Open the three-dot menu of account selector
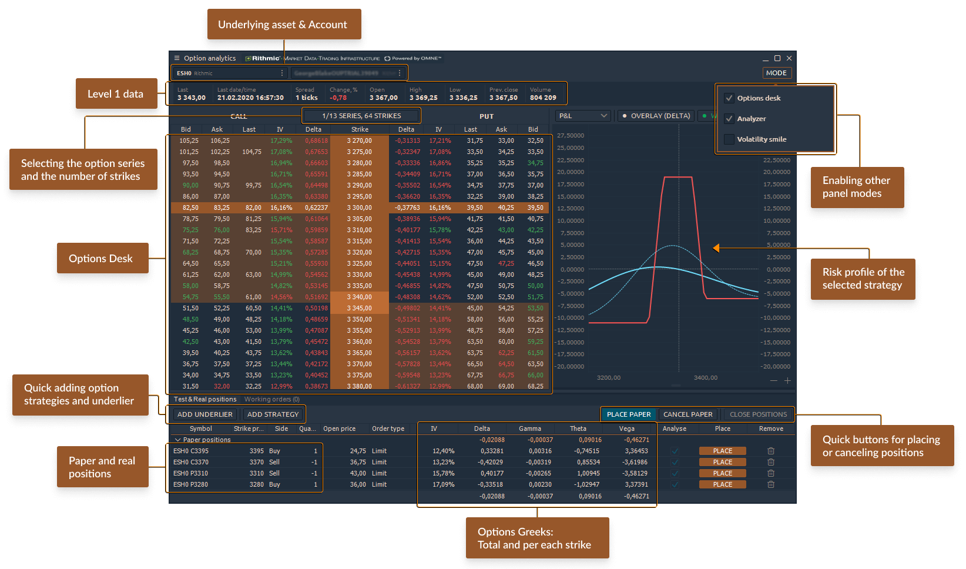 point(400,73)
